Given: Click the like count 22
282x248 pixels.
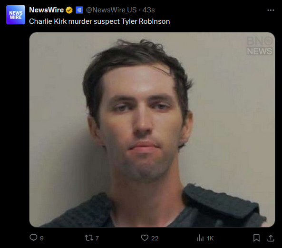Looking at the screenshot, I should click(155, 238).
